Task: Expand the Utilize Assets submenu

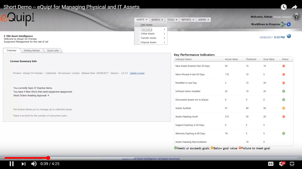Action: point(151,33)
